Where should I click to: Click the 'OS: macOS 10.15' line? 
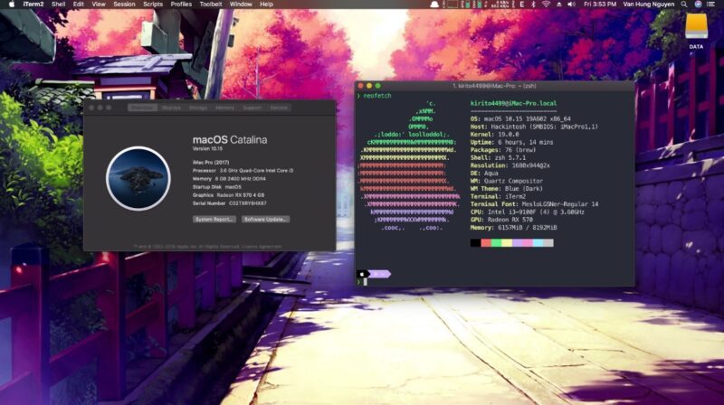click(x=520, y=119)
